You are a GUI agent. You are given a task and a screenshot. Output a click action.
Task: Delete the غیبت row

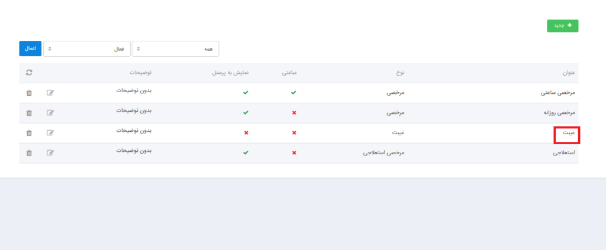[x=29, y=133]
